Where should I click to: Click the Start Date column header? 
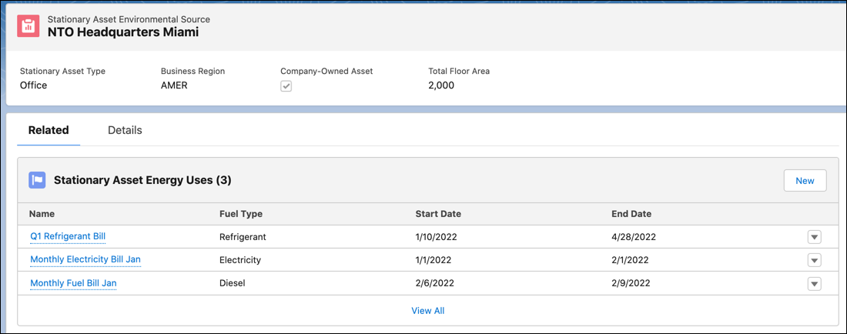(438, 214)
